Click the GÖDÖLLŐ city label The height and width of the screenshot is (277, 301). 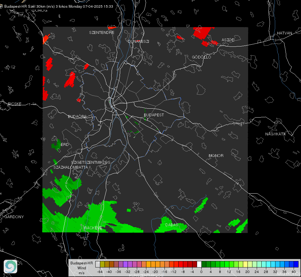[x=201, y=57]
